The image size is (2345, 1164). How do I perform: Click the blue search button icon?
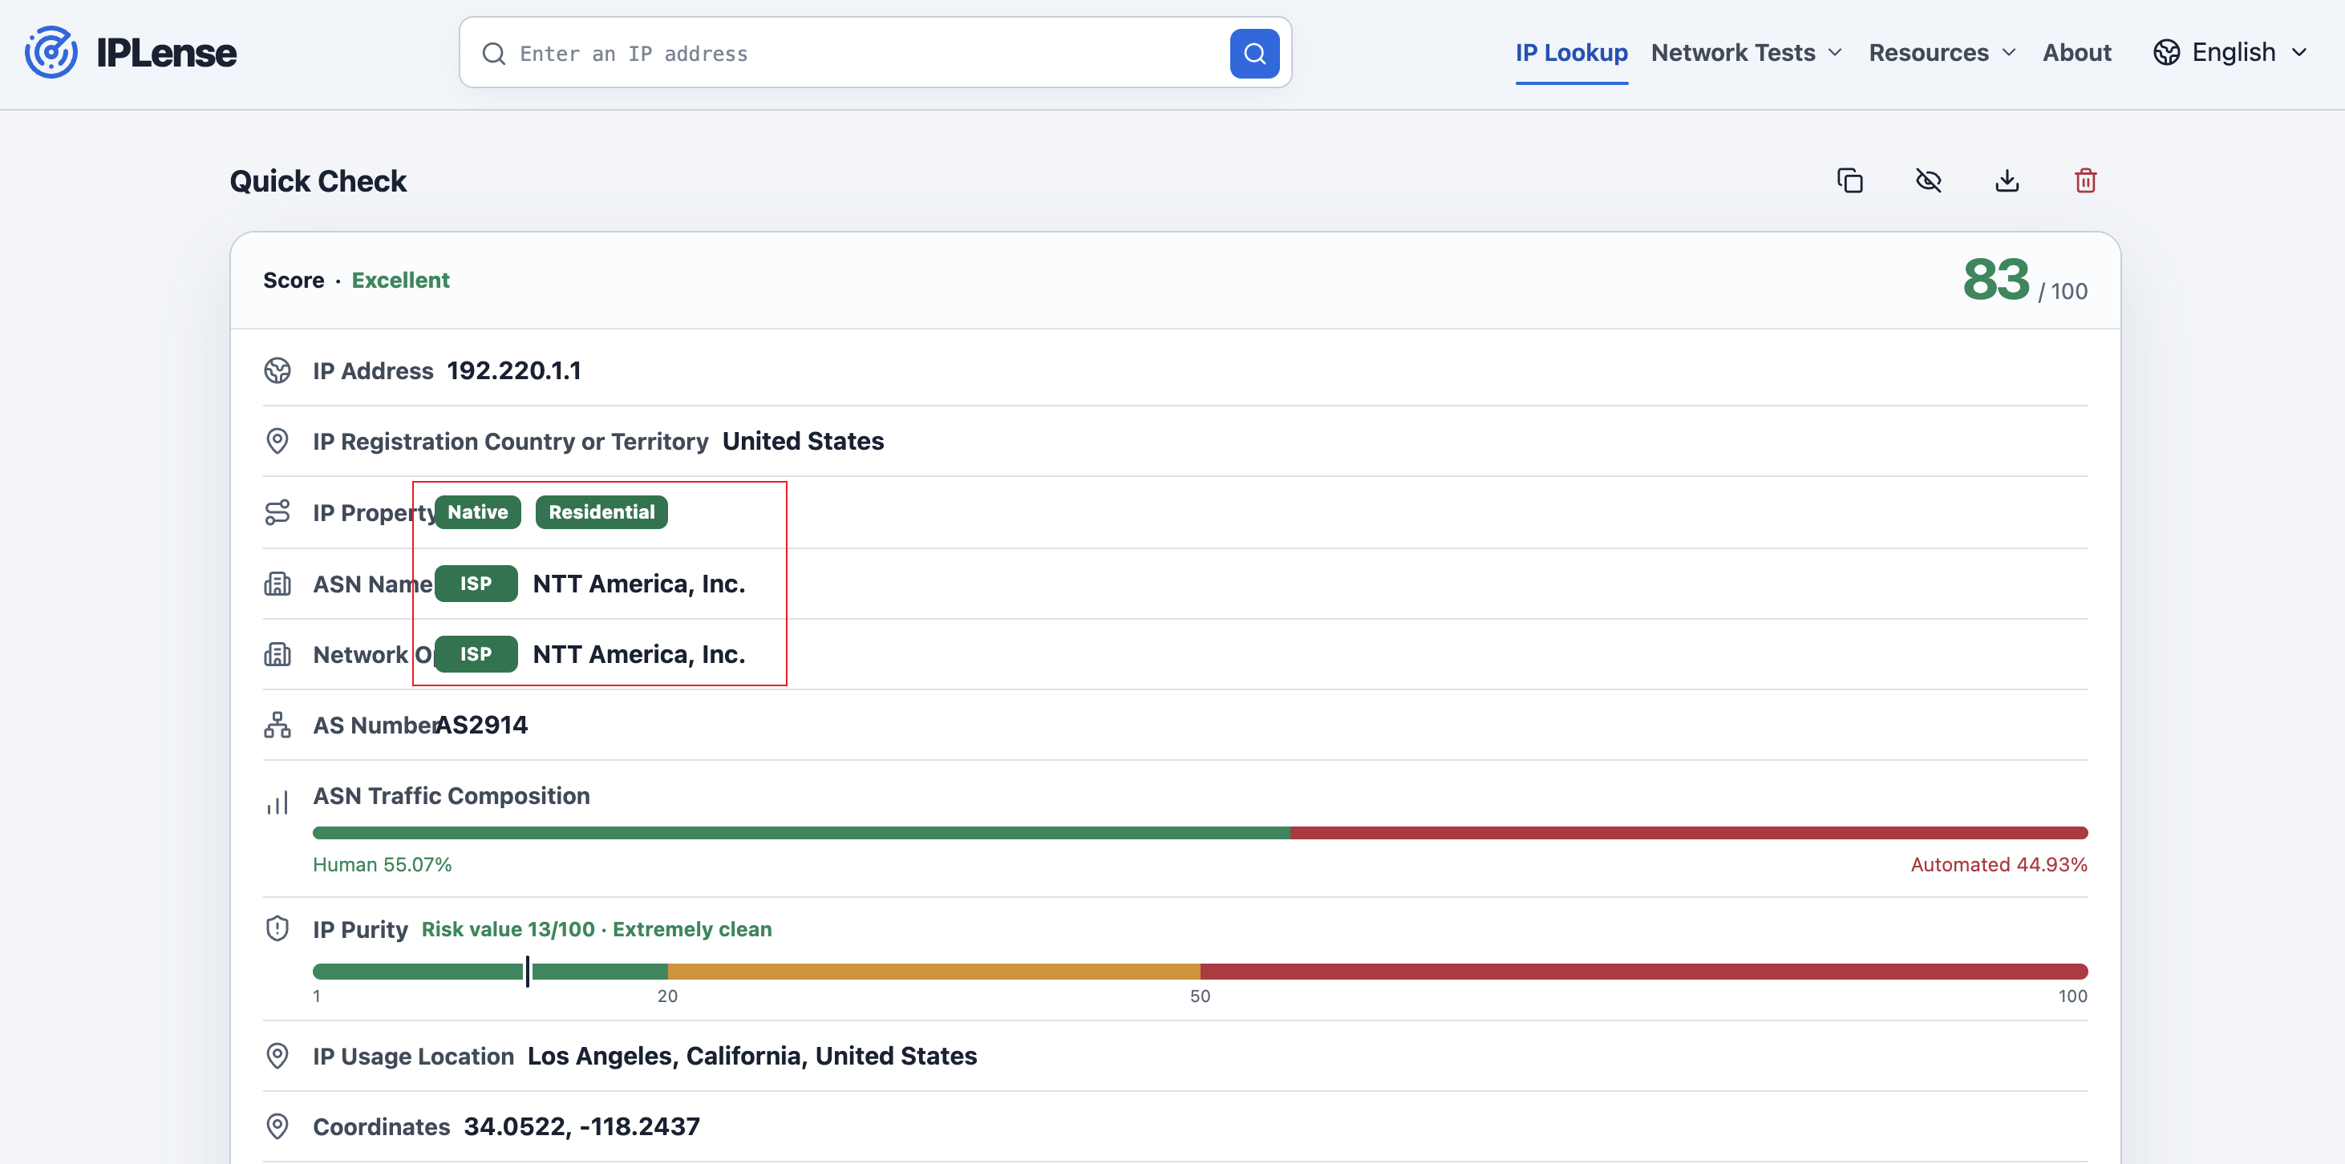point(1254,54)
